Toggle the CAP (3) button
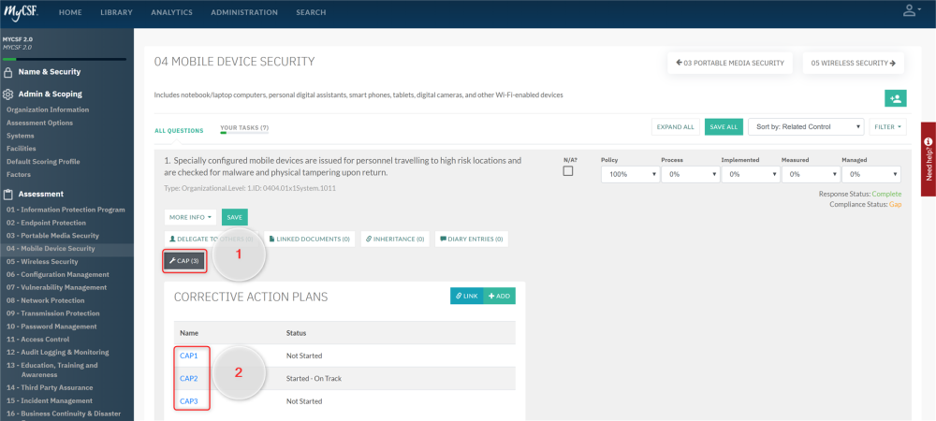Screen dimensions: 936x421 [184, 261]
